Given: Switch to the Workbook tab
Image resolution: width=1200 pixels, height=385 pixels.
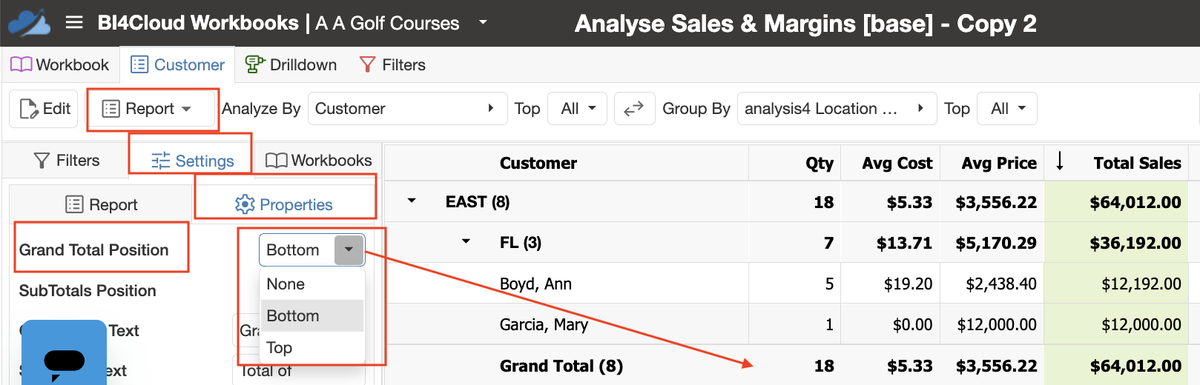Looking at the screenshot, I should [x=60, y=65].
